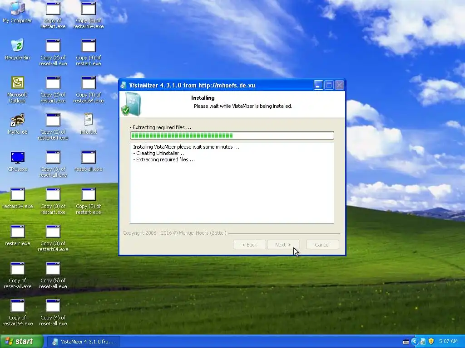465x348 pixels.
Task: Select Copy (2) of restart64.exe icon
Action: click(x=53, y=127)
